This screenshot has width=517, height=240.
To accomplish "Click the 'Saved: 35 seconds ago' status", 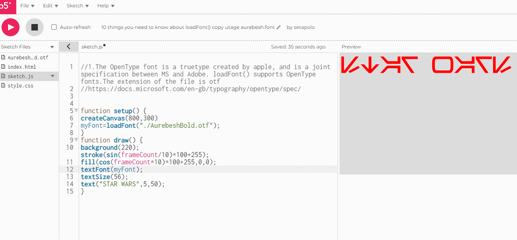I will point(298,47).
